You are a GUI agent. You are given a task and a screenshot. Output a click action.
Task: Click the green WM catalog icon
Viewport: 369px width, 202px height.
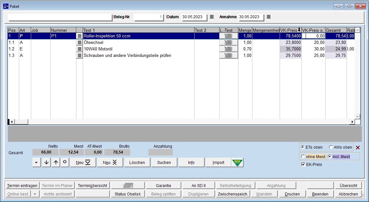(x=237, y=162)
